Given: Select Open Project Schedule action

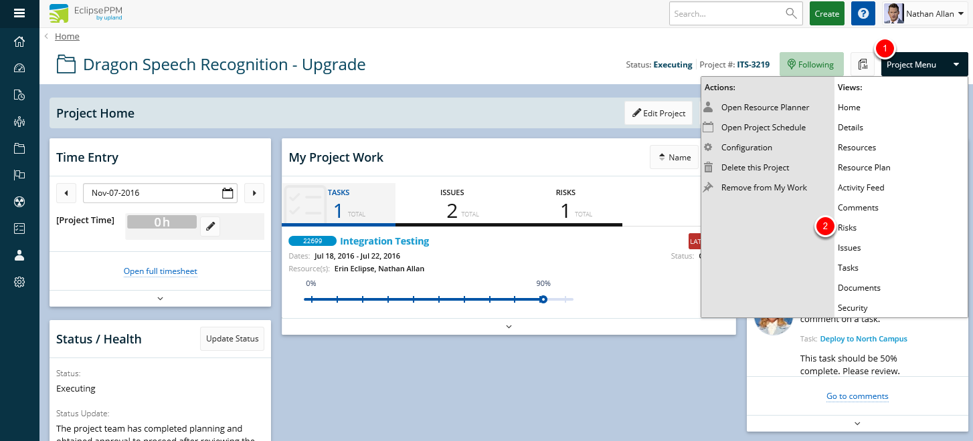Looking at the screenshot, I should [x=764, y=128].
